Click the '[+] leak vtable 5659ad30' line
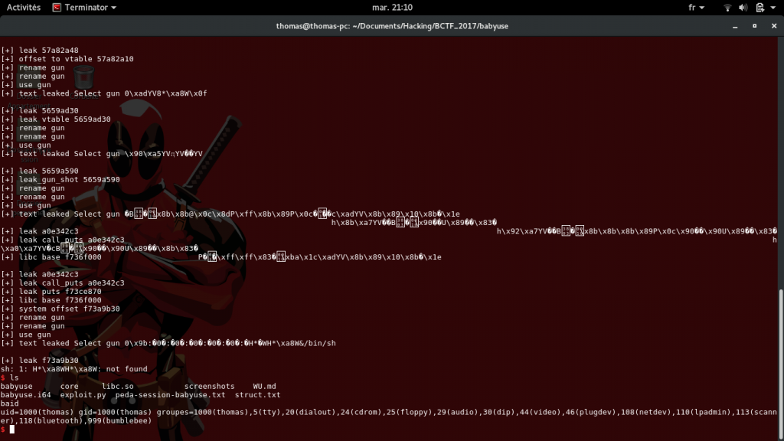Screen dimensions: 784x441 55,119
